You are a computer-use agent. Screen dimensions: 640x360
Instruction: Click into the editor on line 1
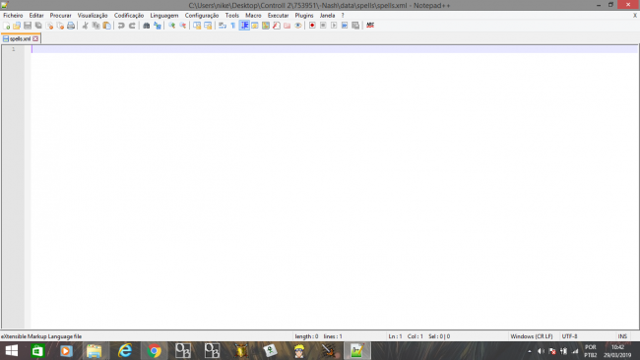(x=334, y=49)
